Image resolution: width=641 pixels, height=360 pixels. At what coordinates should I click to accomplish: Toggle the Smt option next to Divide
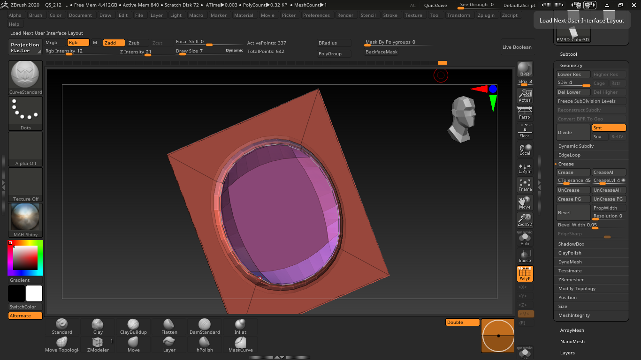click(x=609, y=128)
